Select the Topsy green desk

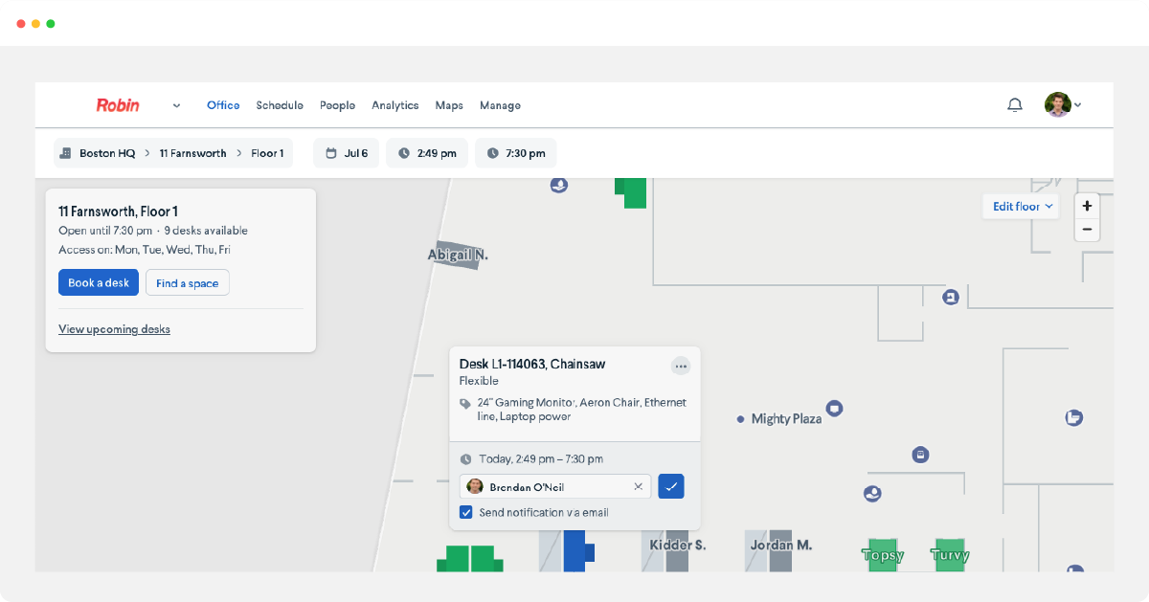pos(883,554)
